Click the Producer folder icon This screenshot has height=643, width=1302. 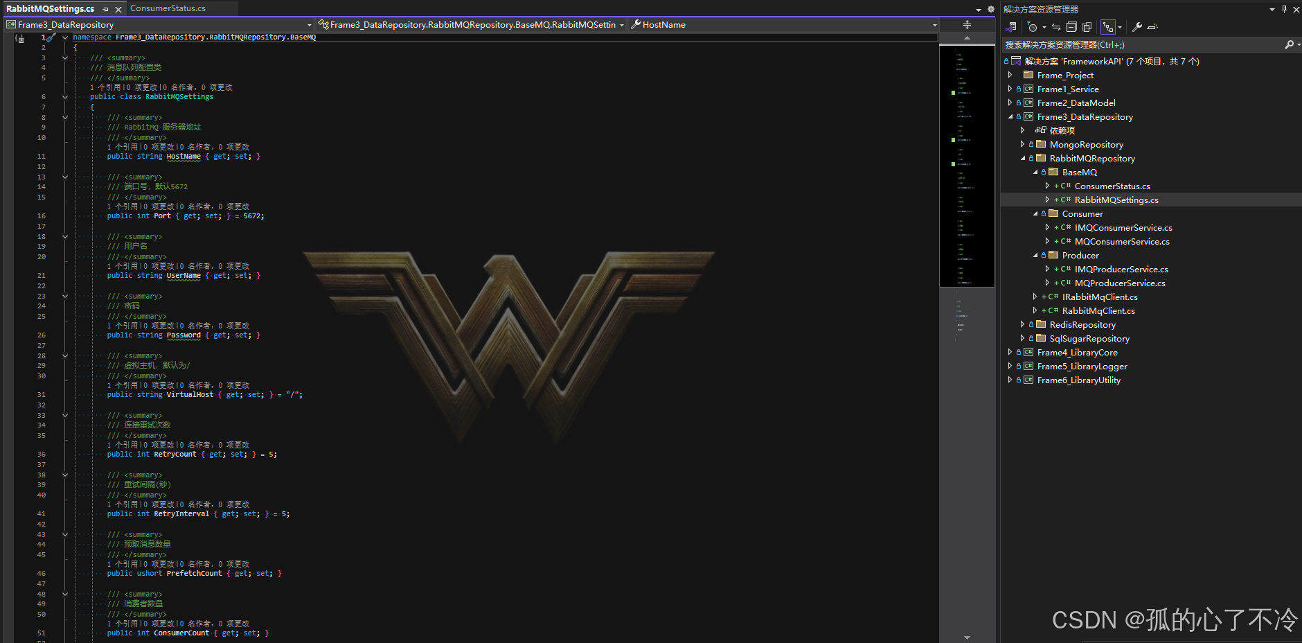1053,255
